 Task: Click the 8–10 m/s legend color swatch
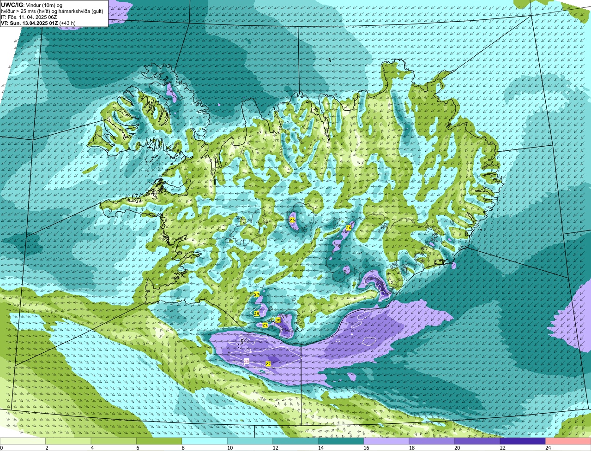click(205, 441)
